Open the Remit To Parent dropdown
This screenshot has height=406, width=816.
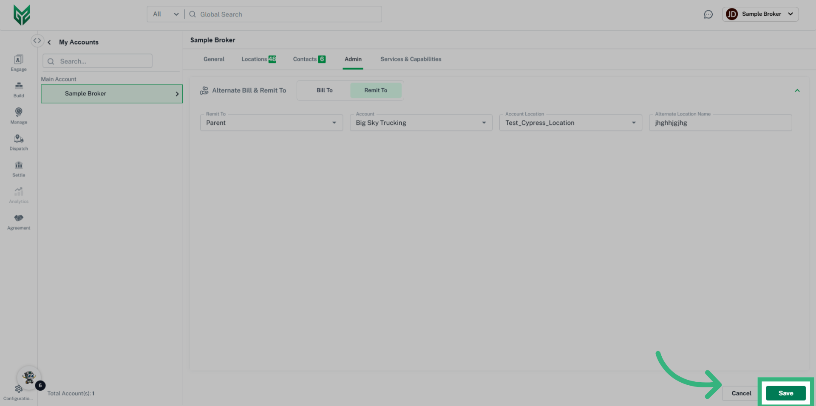(x=272, y=123)
